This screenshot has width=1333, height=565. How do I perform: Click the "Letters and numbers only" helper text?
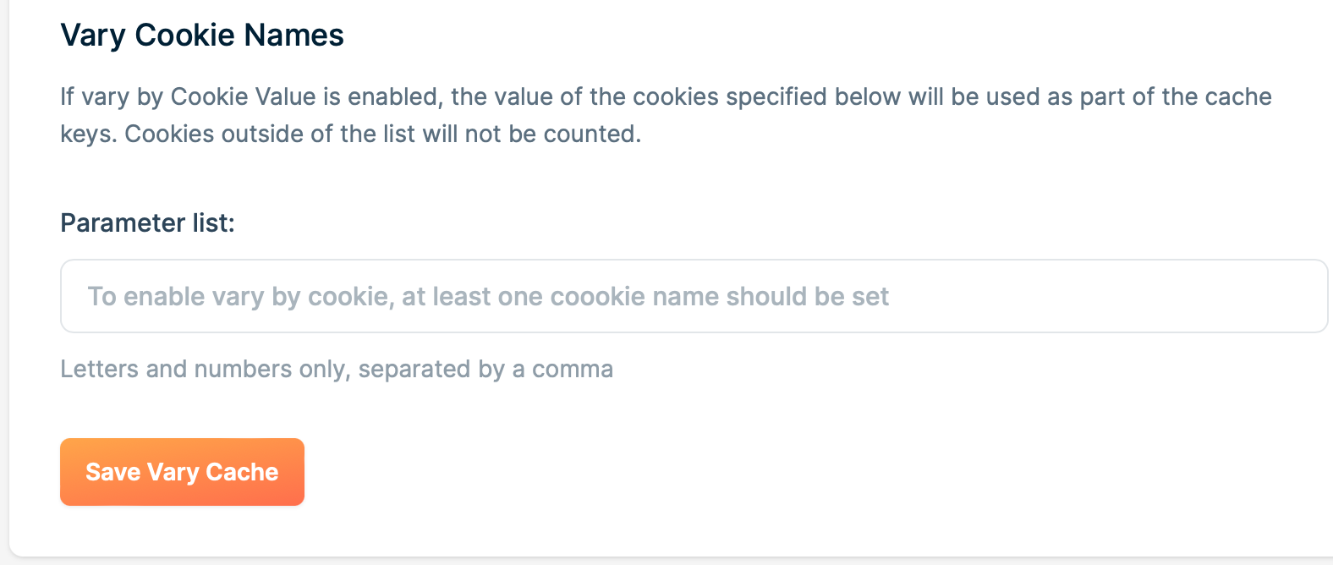point(203,369)
